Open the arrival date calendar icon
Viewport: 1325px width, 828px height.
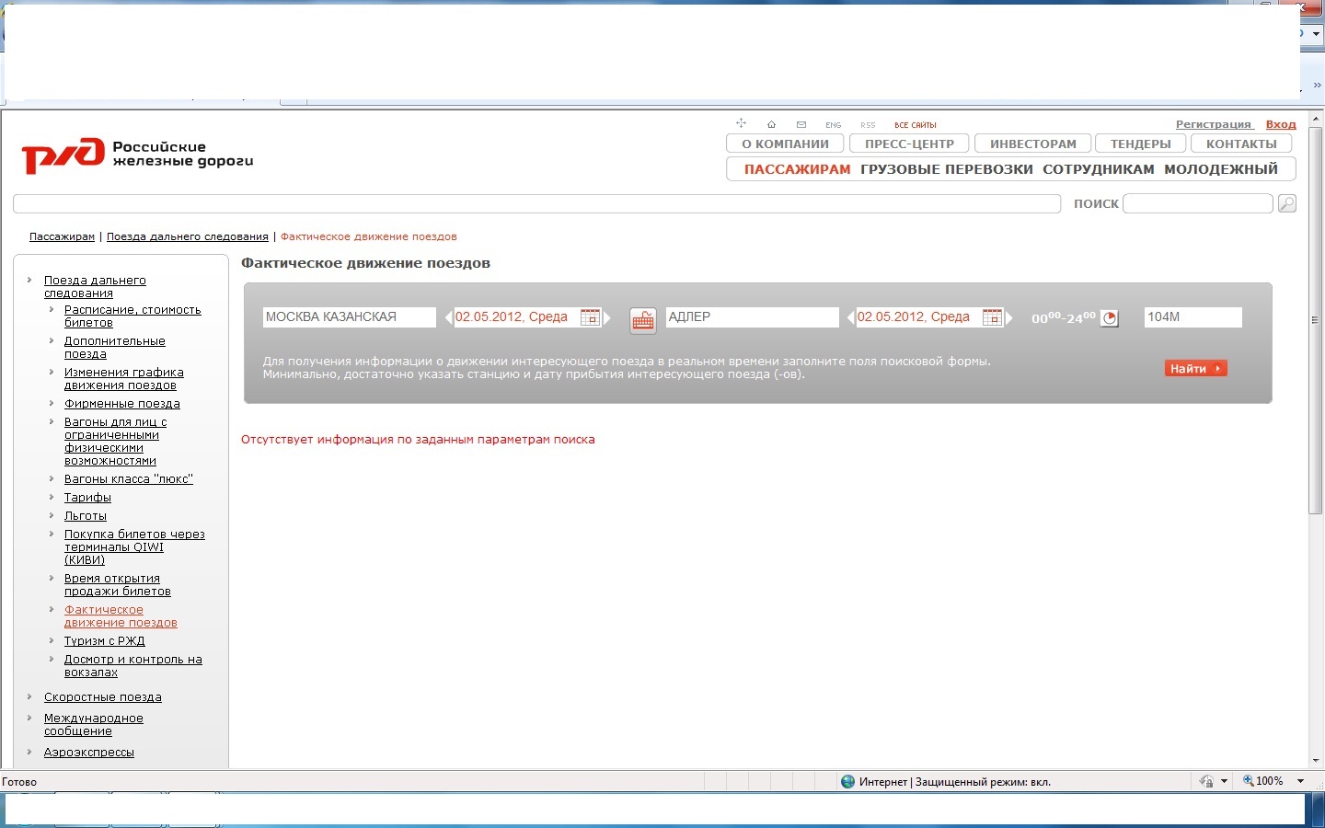[992, 317]
